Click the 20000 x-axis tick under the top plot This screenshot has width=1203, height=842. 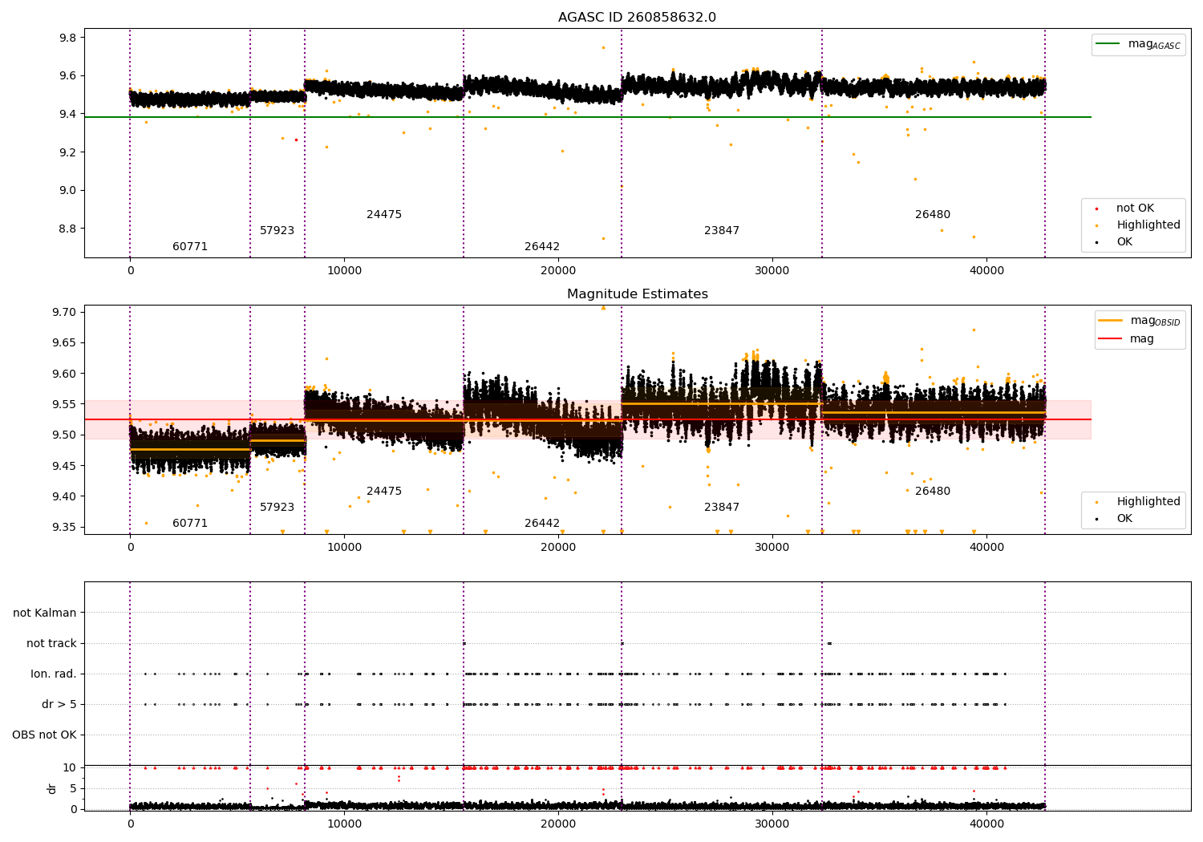coord(558,271)
